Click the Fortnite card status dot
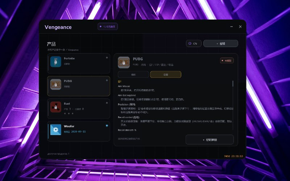 coord(107,58)
